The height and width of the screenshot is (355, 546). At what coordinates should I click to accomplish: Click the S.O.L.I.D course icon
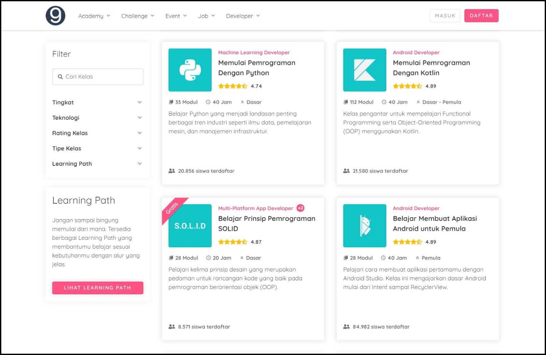tap(190, 226)
